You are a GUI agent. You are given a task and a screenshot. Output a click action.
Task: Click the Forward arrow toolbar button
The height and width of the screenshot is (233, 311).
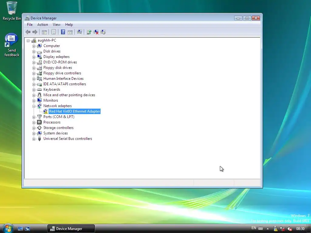click(x=35, y=32)
